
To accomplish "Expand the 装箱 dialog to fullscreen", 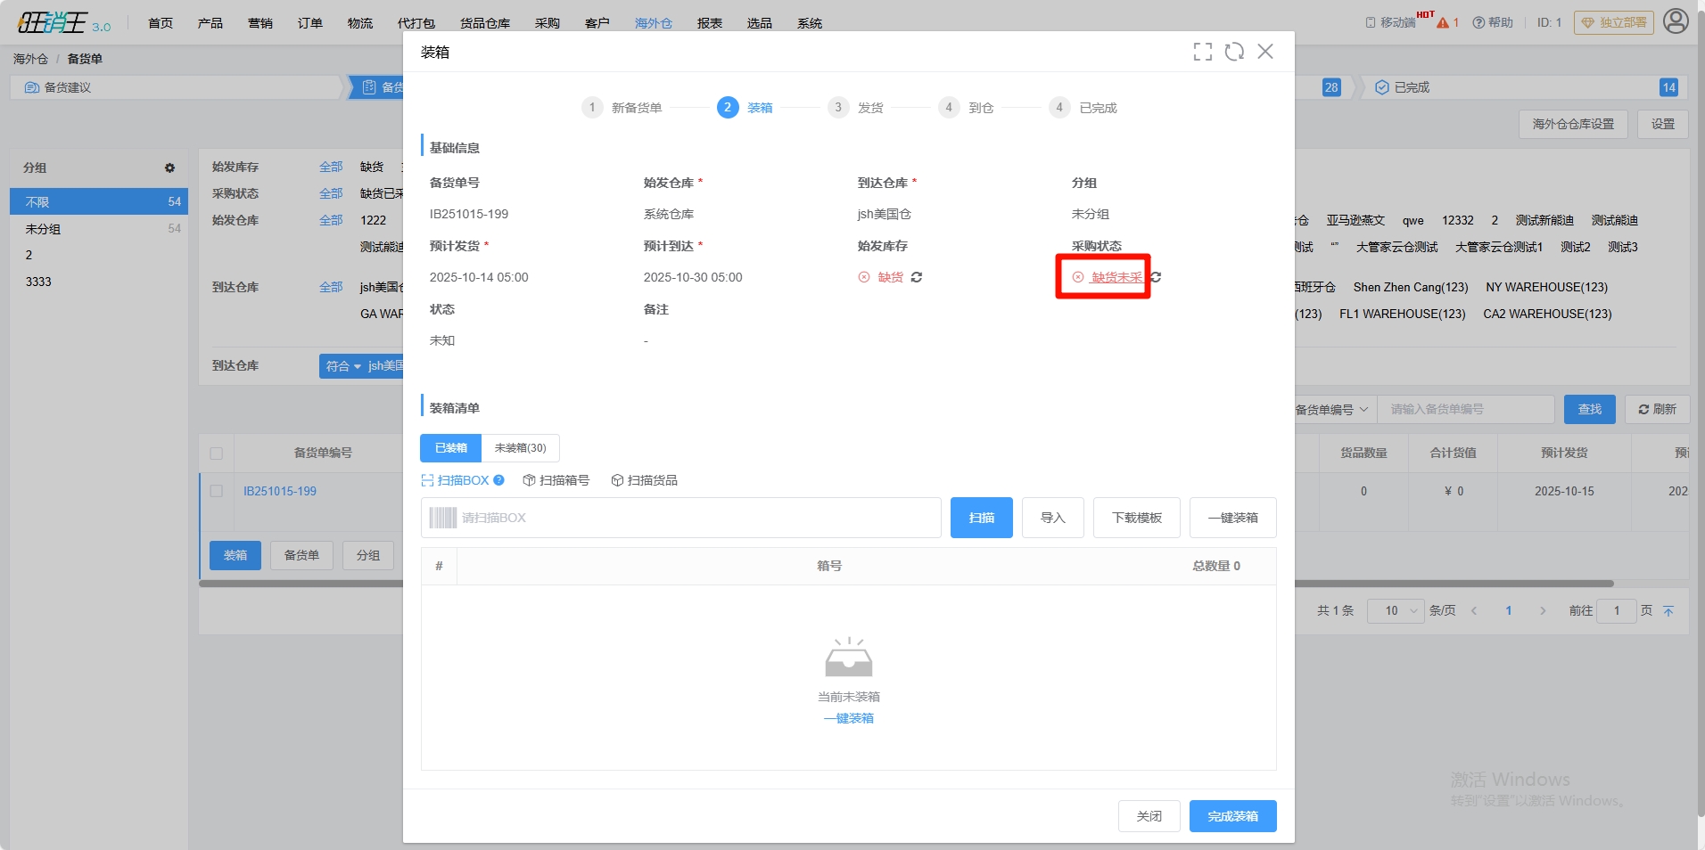I will [1202, 52].
